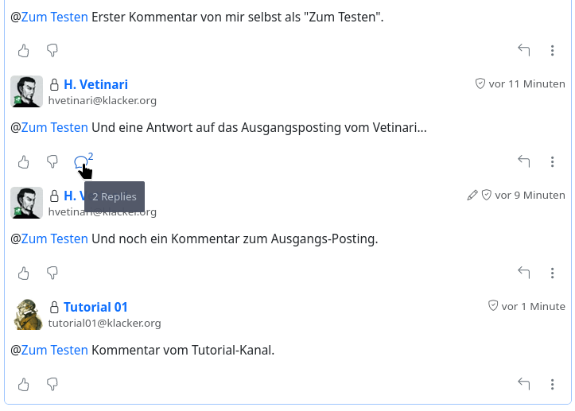Click the edited pencil icon by 9 Minuten
Image resolution: width=575 pixels, height=411 pixels.
pos(472,196)
